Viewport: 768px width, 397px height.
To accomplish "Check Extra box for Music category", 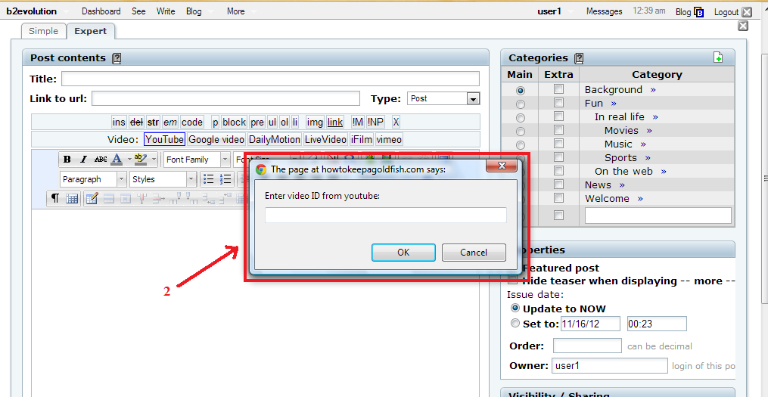I will click(x=558, y=144).
